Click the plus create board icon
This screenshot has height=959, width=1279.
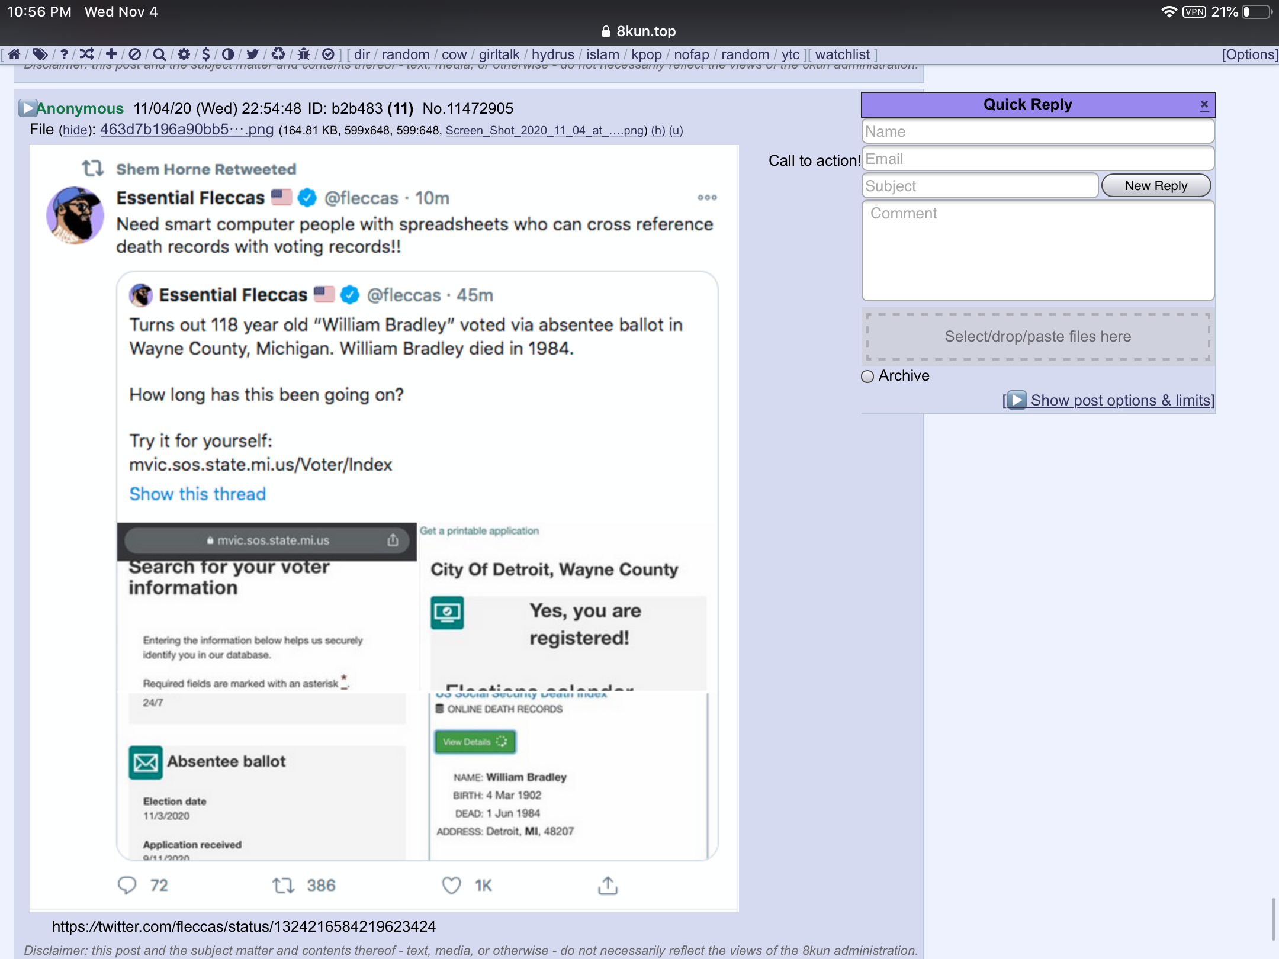click(x=111, y=54)
